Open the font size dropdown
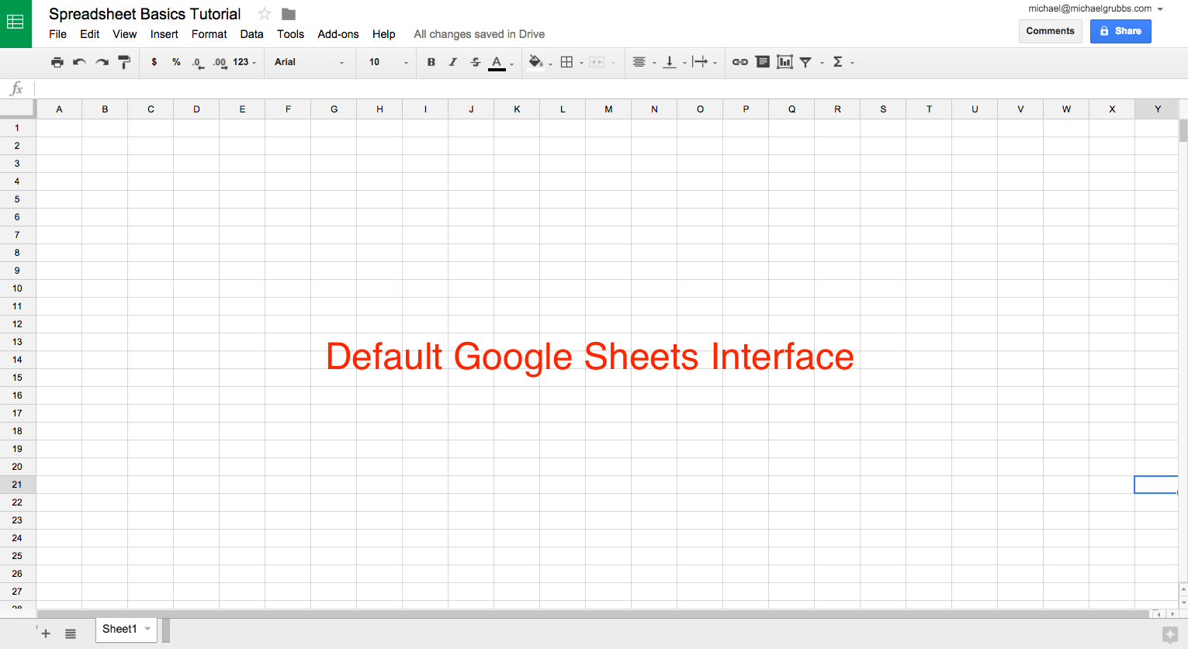The image size is (1188, 649). pyautogui.click(x=386, y=62)
